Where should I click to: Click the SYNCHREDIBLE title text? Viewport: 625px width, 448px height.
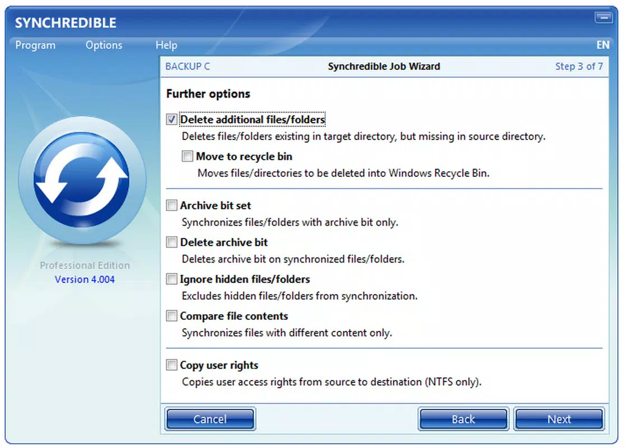click(x=66, y=23)
